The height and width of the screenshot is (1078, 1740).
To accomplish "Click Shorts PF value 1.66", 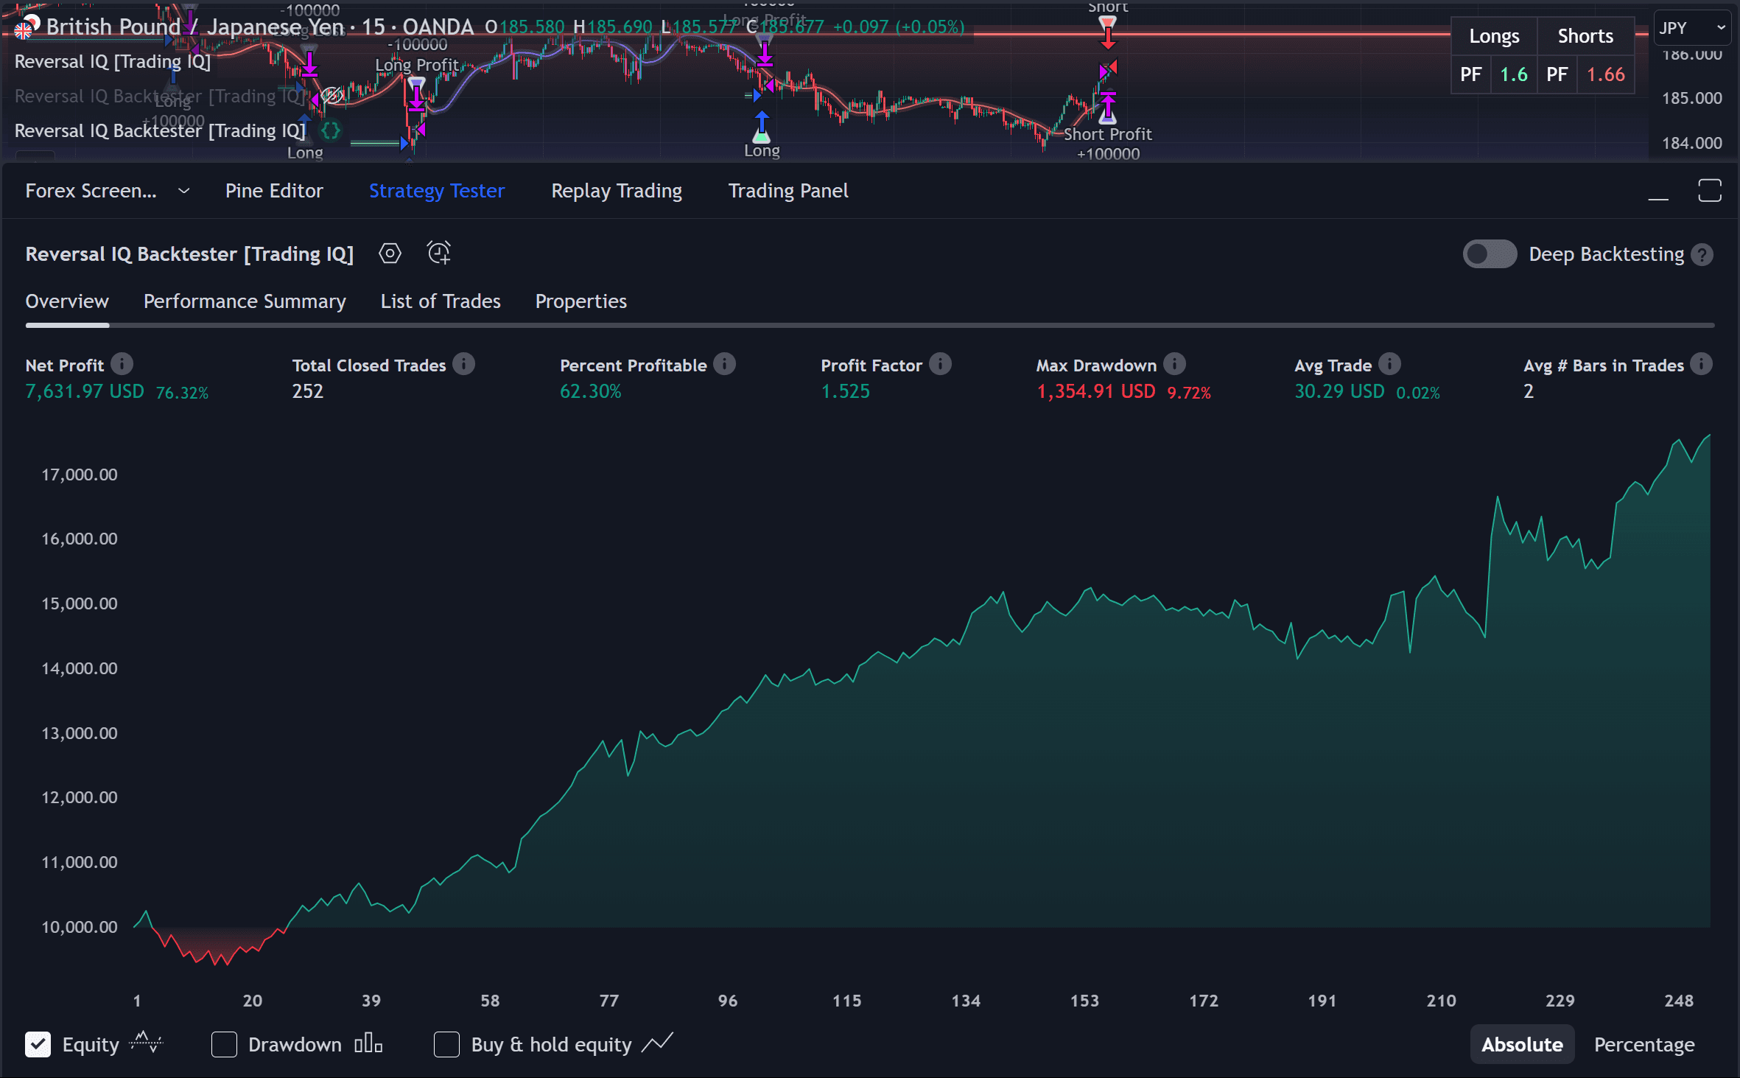I will click(x=1606, y=74).
